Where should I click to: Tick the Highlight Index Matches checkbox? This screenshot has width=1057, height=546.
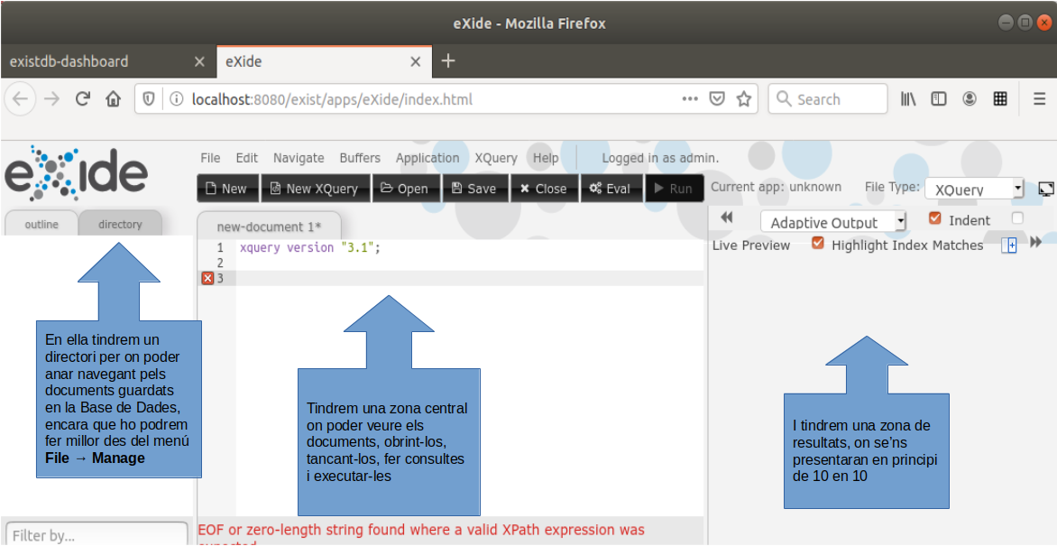818,243
